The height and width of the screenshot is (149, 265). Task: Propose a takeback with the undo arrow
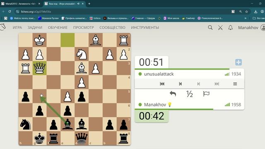[173, 94]
